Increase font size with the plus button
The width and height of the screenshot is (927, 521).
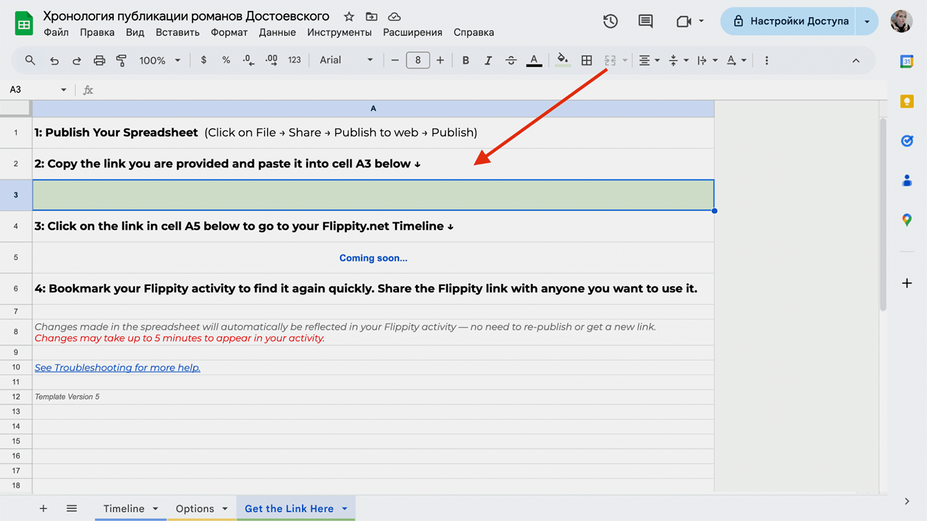440,60
